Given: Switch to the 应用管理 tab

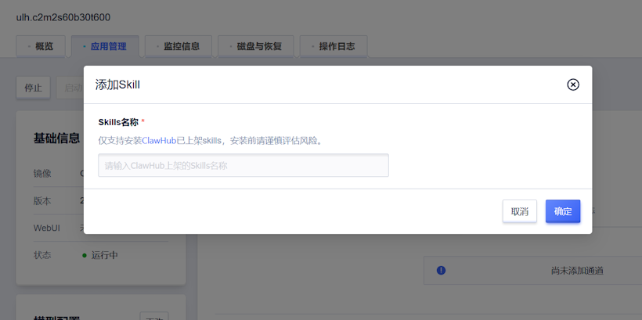Looking at the screenshot, I should pos(105,46).
